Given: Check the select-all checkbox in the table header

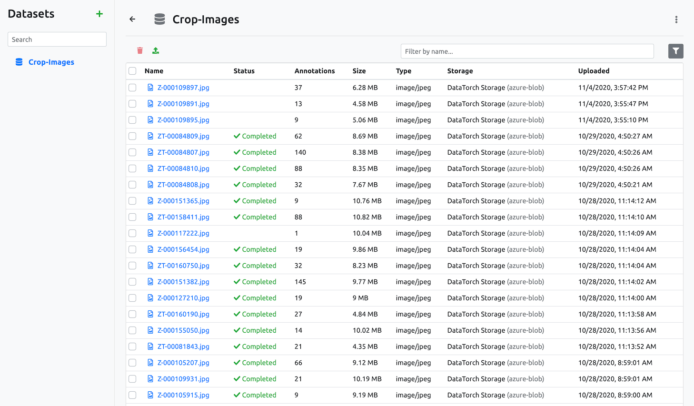Looking at the screenshot, I should [132, 70].
